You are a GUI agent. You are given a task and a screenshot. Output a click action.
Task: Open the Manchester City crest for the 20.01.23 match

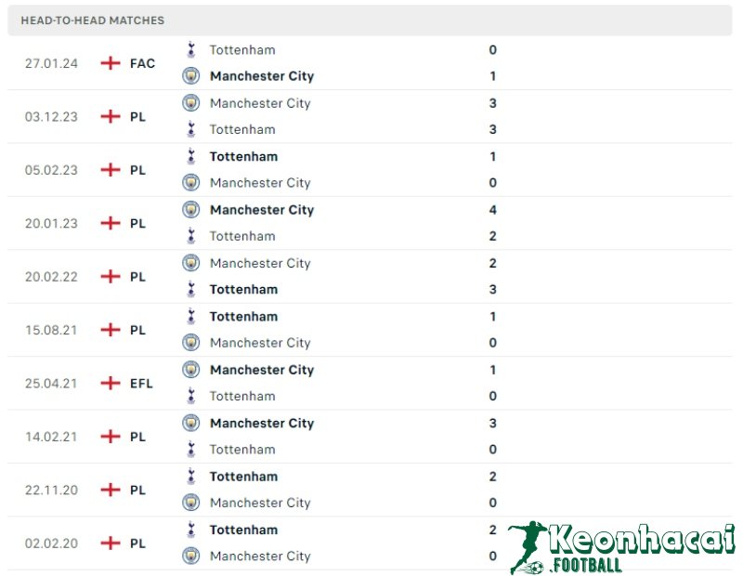[x=191, y=210]
